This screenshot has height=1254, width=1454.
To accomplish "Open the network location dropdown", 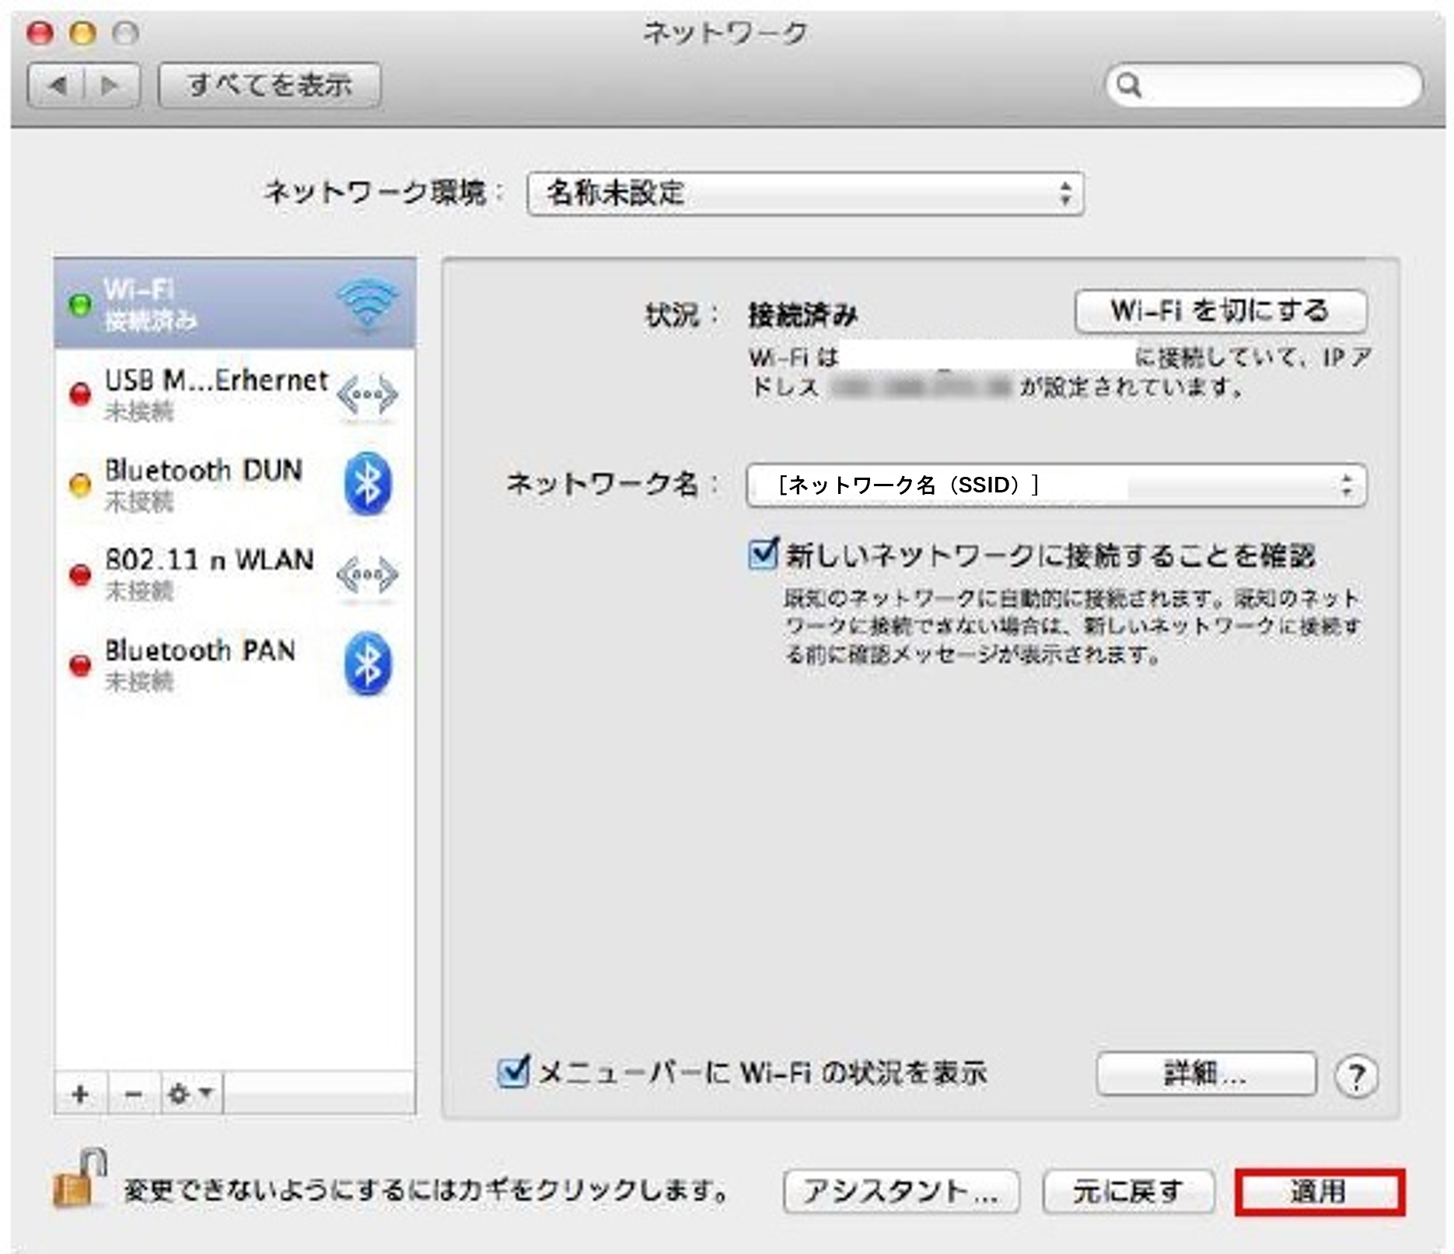I will [x=805, y=194].
